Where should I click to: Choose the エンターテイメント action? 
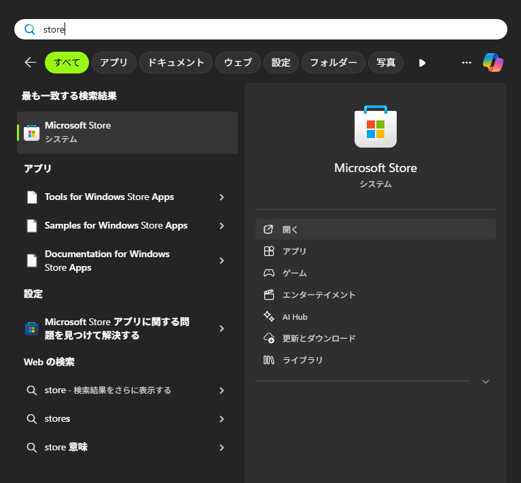[x=376, y=295]
